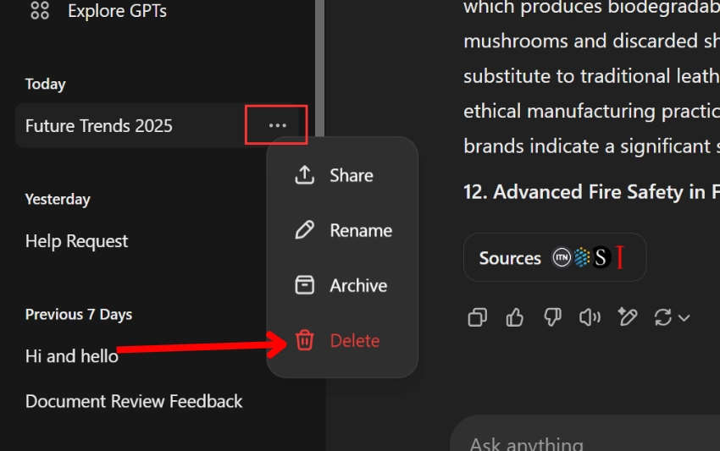Click the ITN source icon

tap(561, 257)
